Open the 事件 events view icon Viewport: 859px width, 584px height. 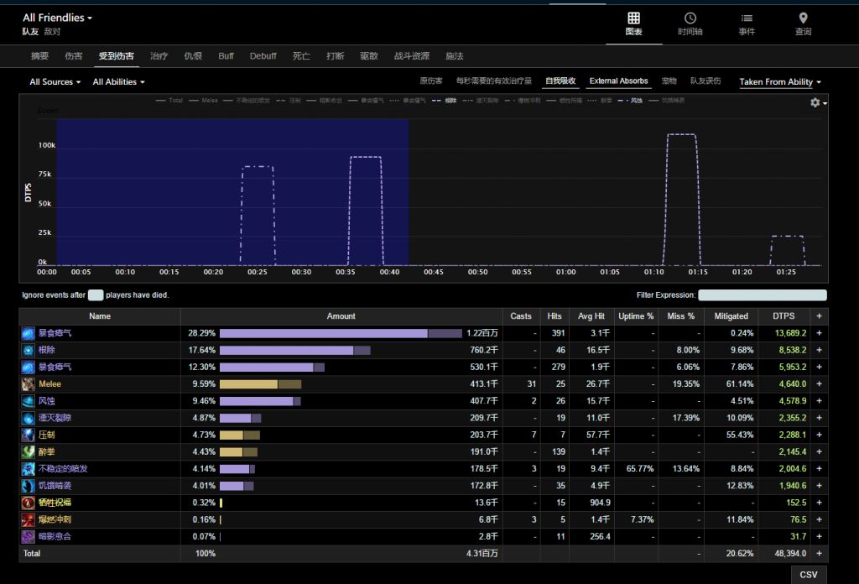click(x=746, y=18)
